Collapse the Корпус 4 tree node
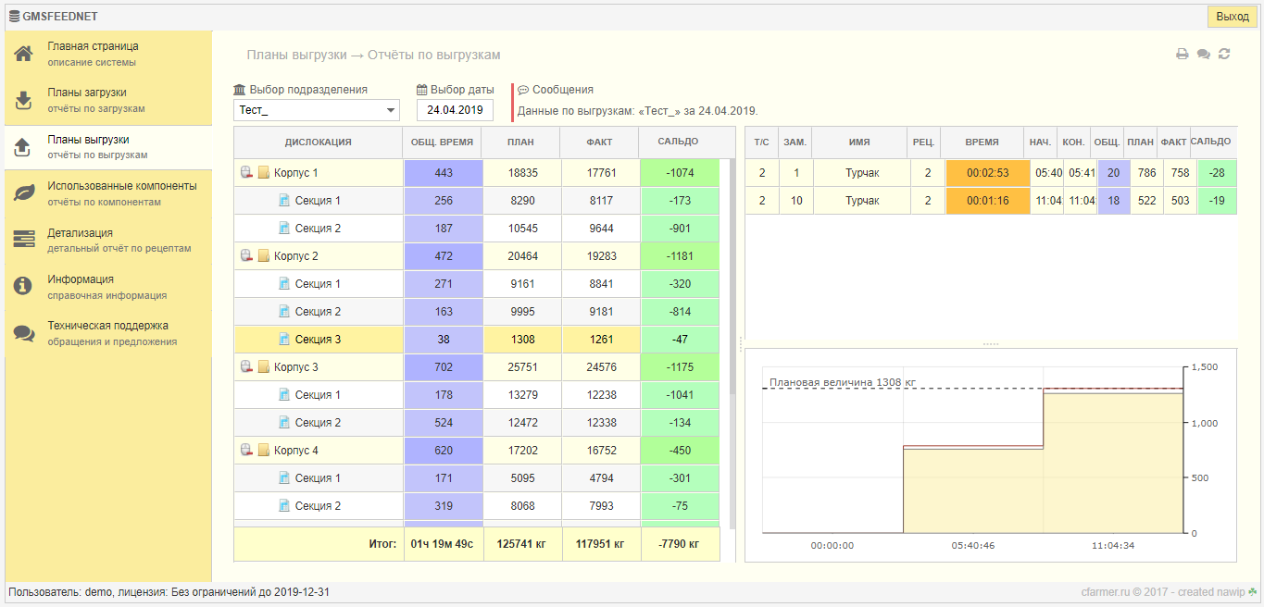This screenshot has width=1264, height=607. (246, 451)
